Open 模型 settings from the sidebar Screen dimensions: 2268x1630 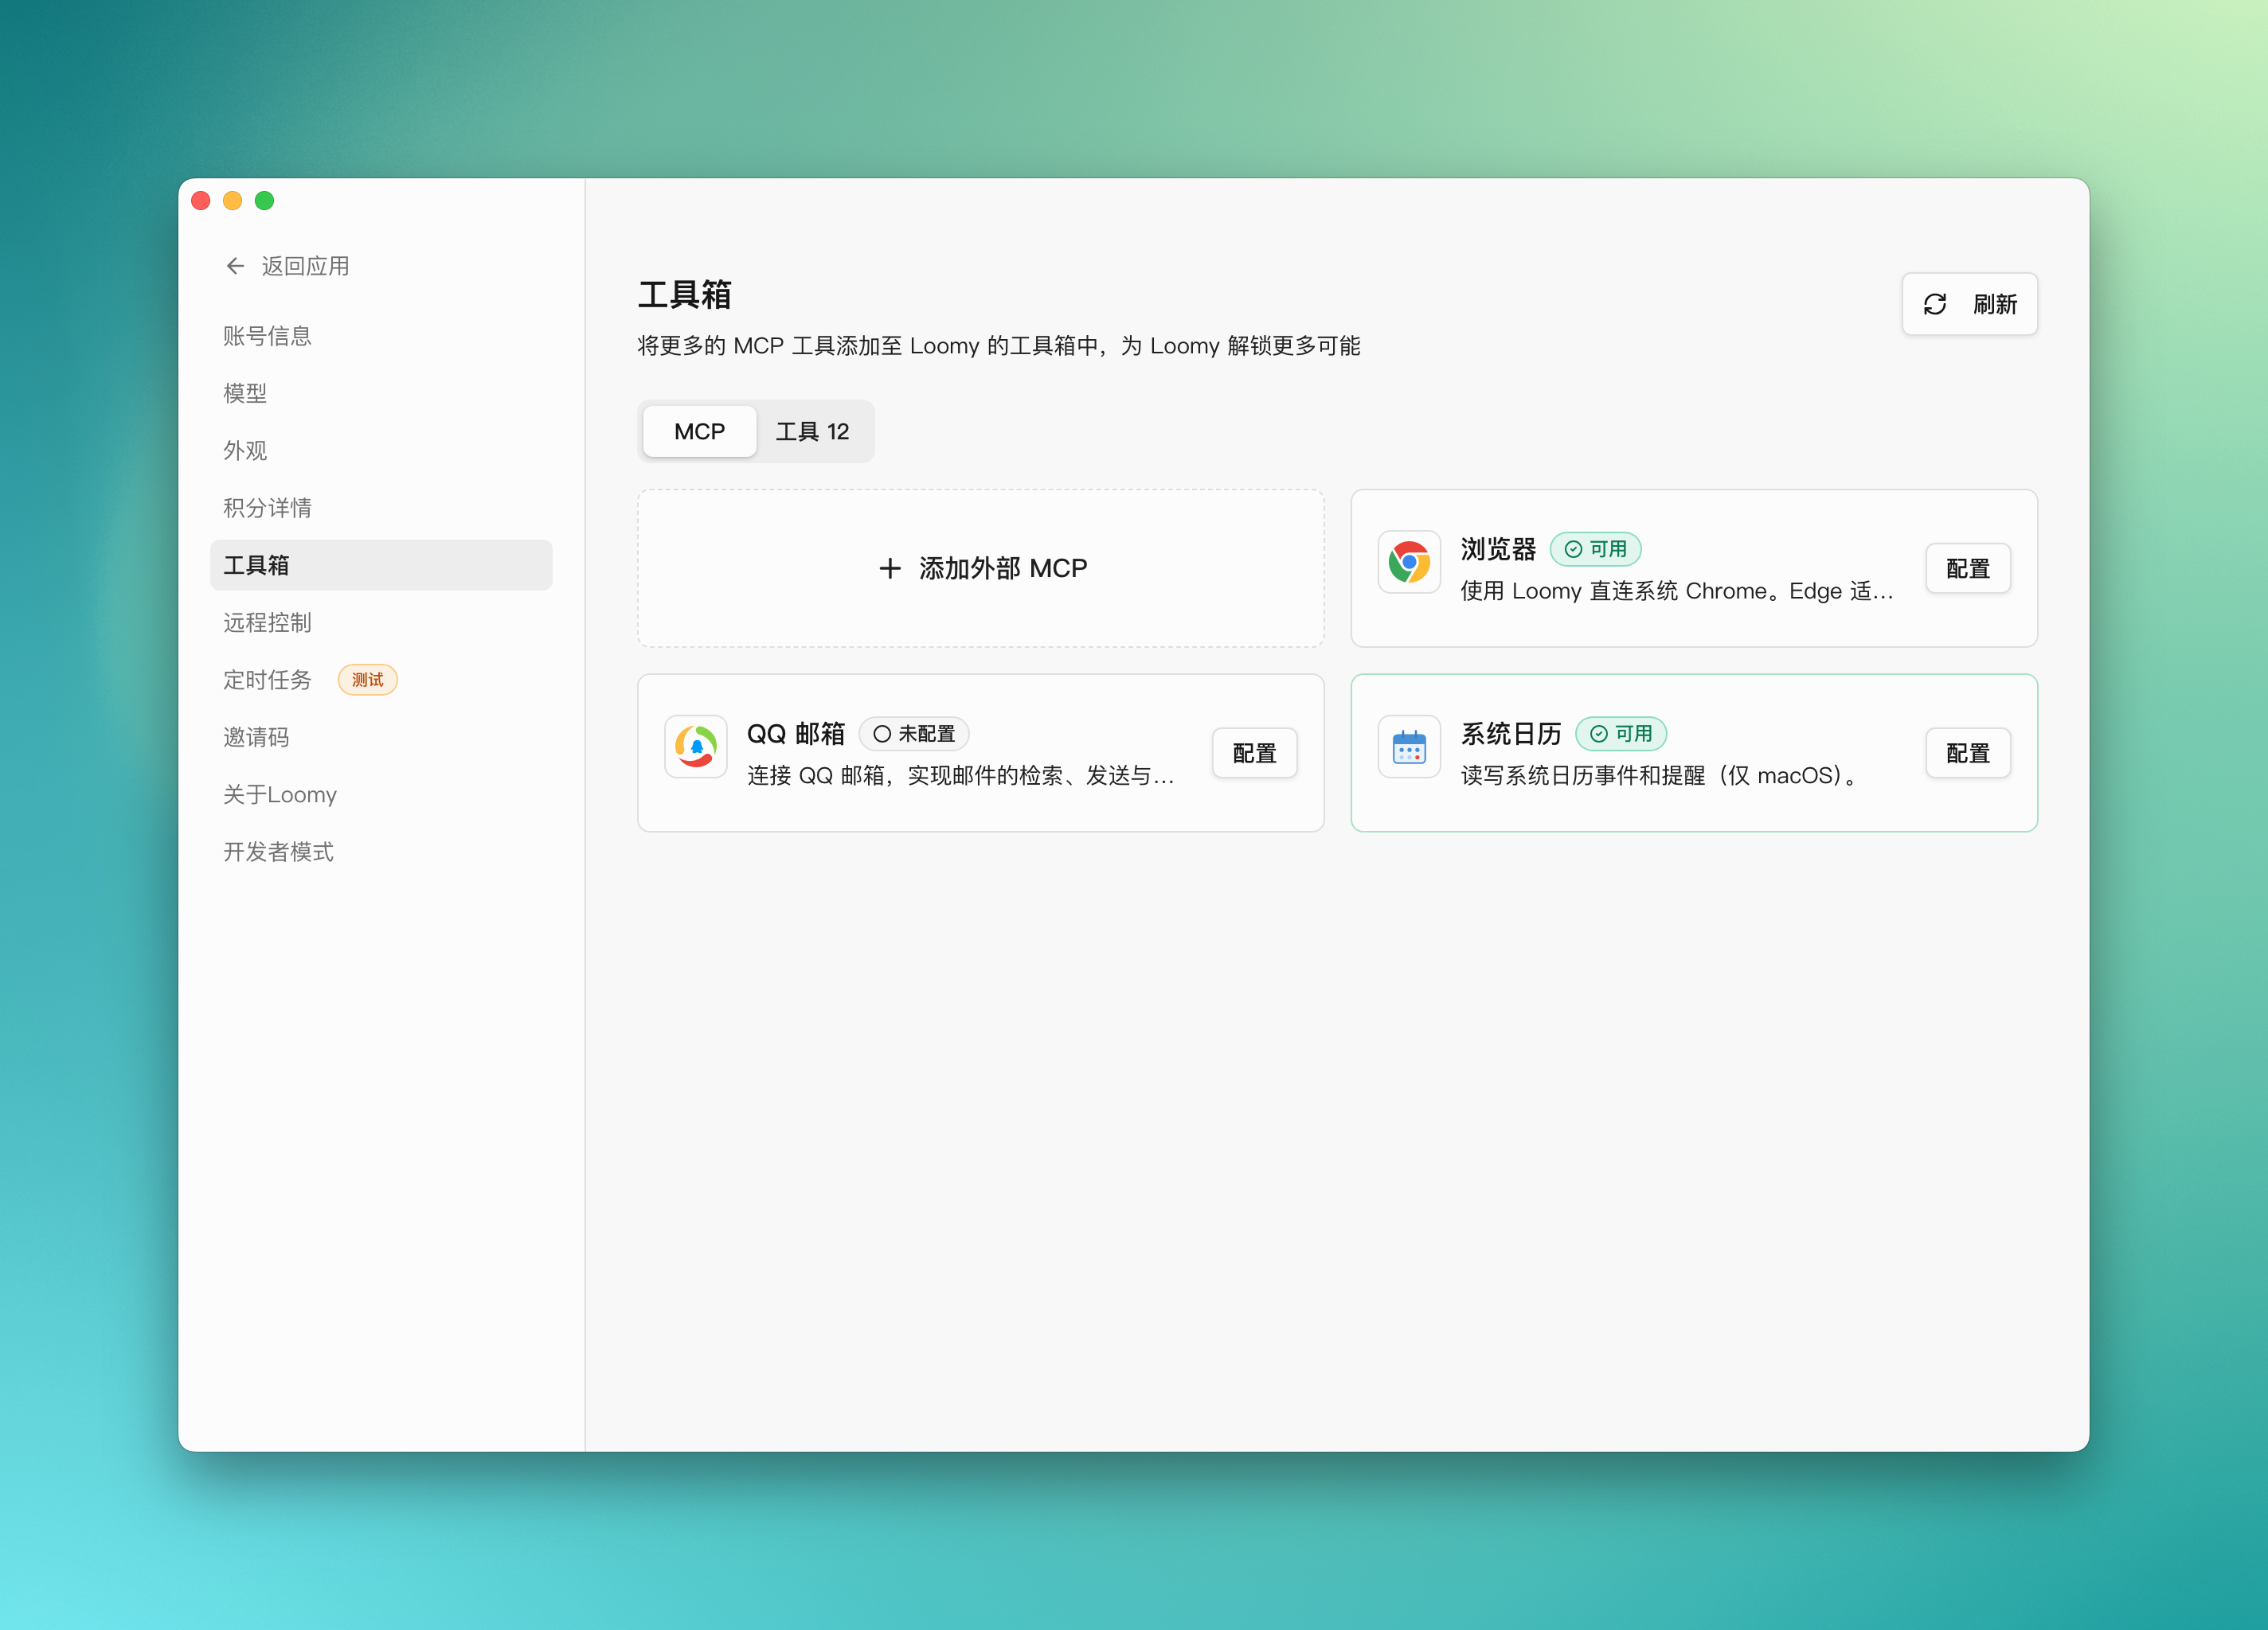pyautogui.click(x=244, y=392)
